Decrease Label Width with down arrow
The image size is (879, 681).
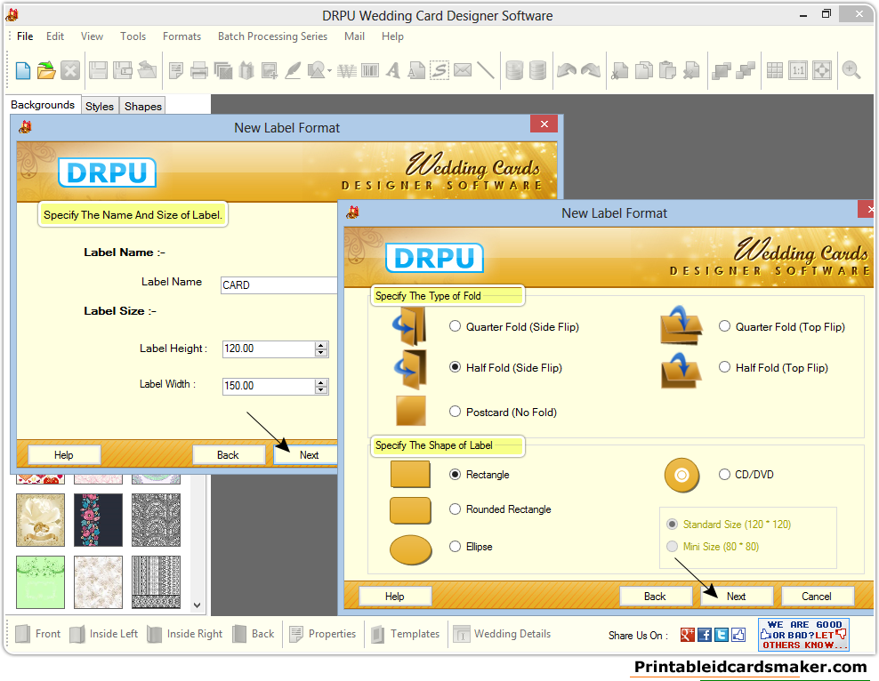click(x=321, y=389)
